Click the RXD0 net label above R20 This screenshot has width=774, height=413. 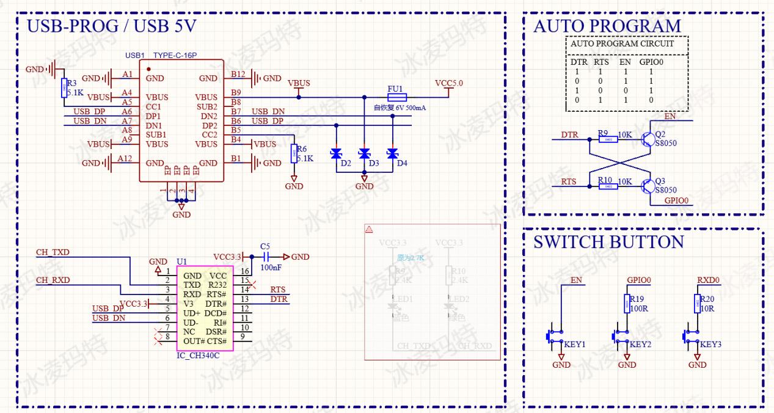point(709,280)
